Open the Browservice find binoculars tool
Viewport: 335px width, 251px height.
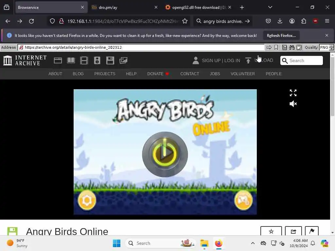(292, 47)
